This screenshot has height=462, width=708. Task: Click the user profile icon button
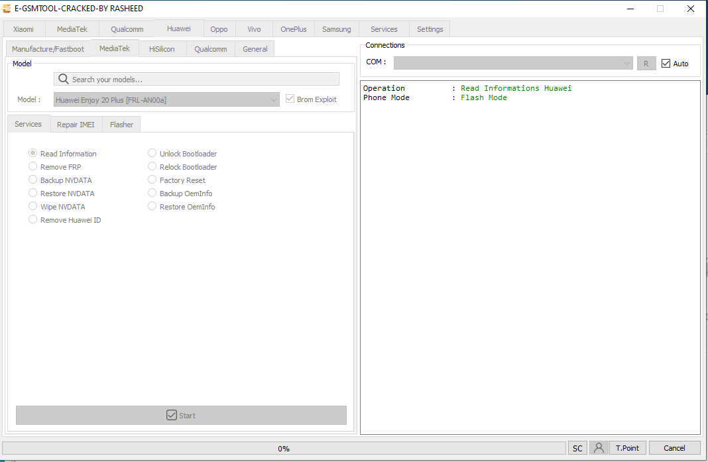(x=599, y=448)
